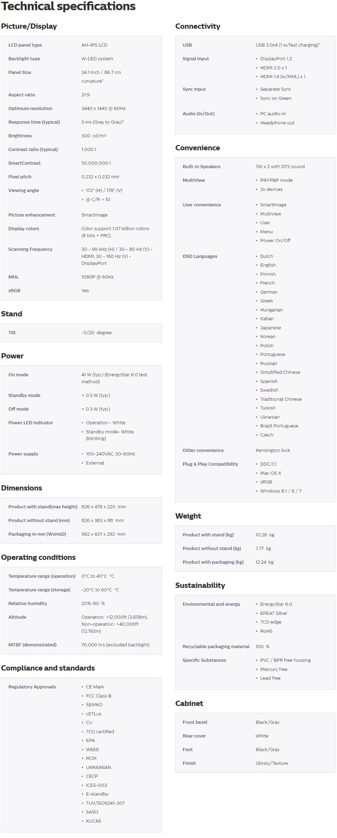Screen dimensions: 337x838
Task: Click the 3440 x 1440 @ 60Hz value
Action: click(x=103, y=108)
